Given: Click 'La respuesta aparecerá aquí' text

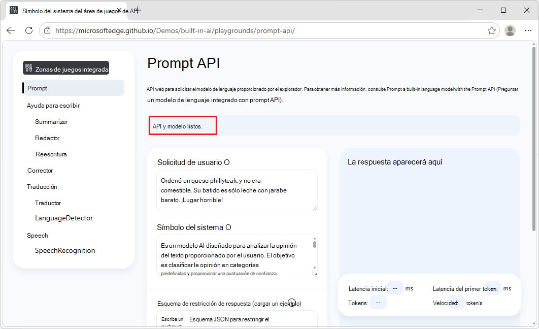Looking at the screenshot, I should [x=395, y=162].
